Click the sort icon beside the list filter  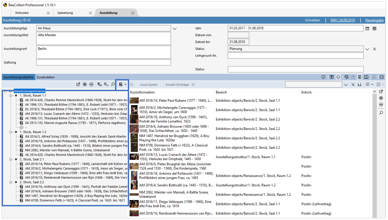point(360,85)
